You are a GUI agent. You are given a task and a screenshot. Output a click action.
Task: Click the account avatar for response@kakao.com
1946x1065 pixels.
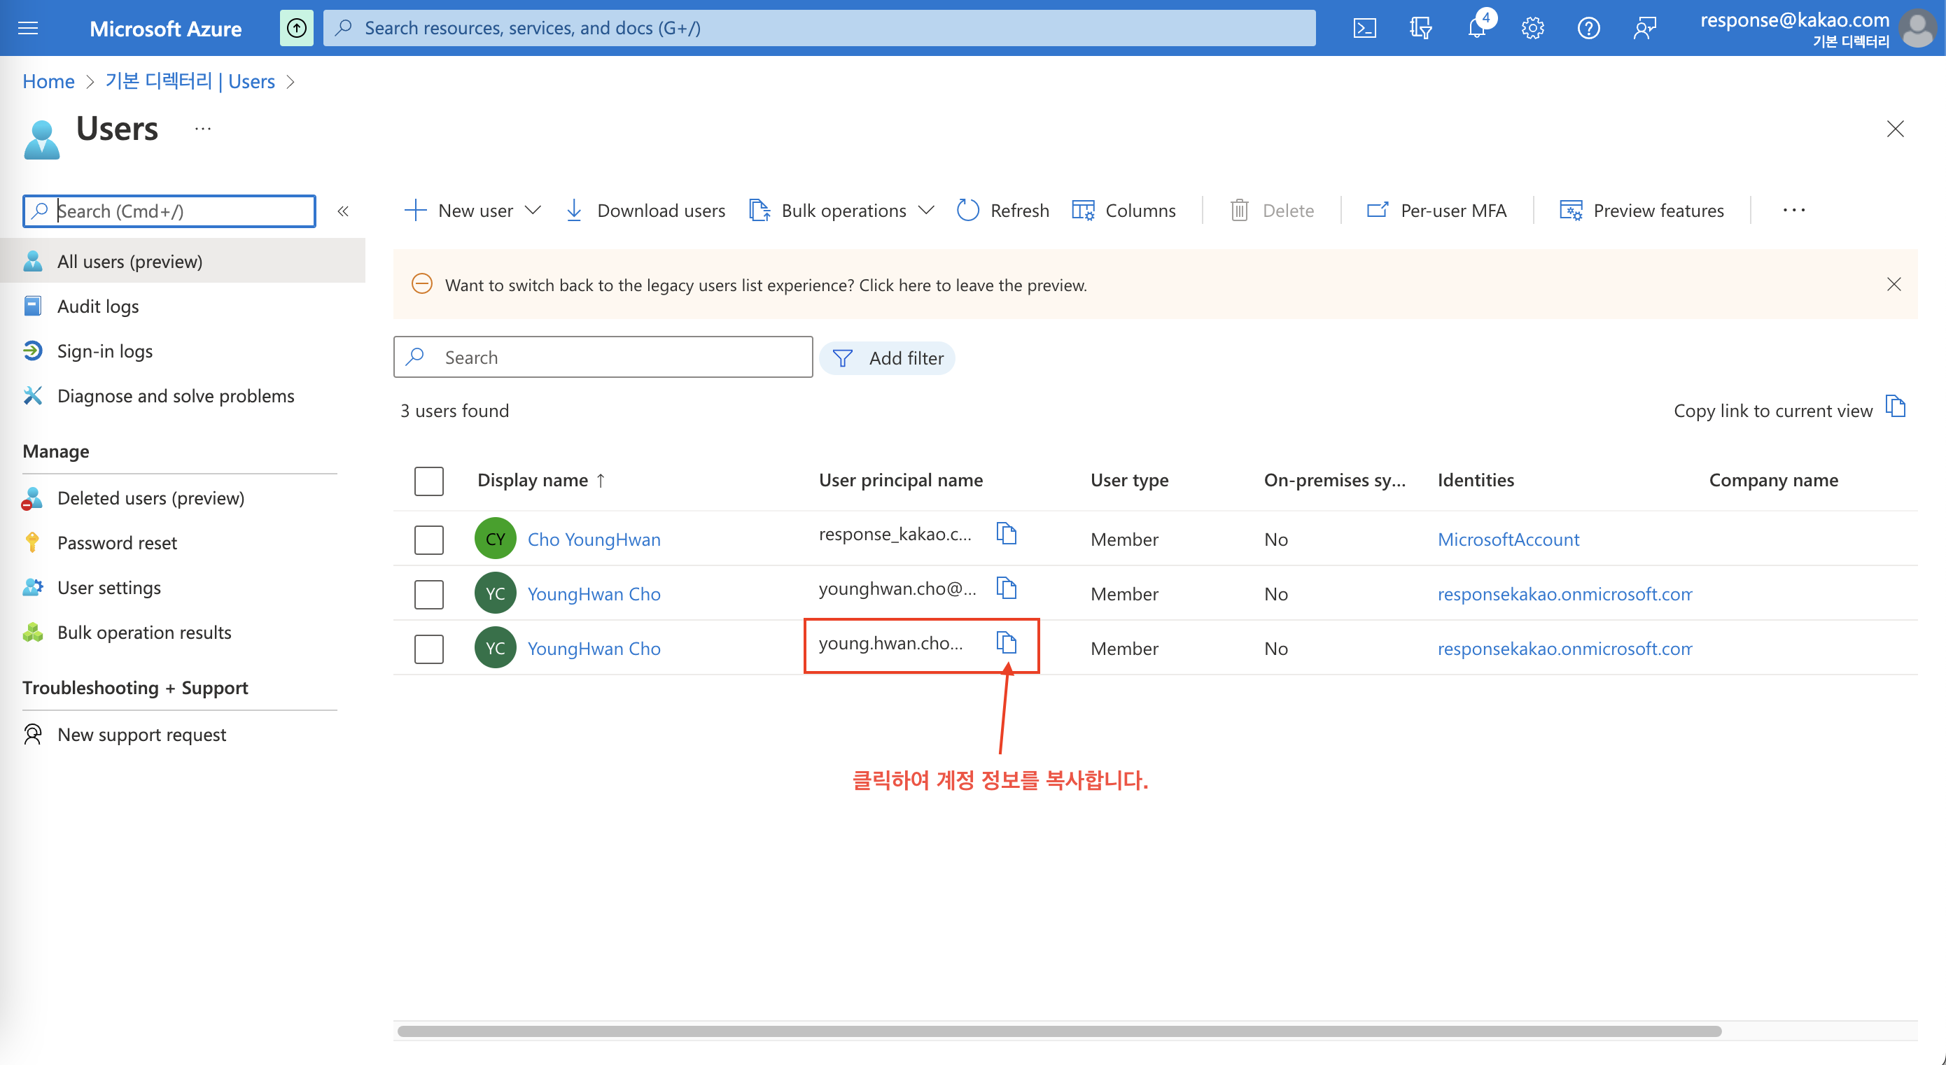(x=1918, y=28)
